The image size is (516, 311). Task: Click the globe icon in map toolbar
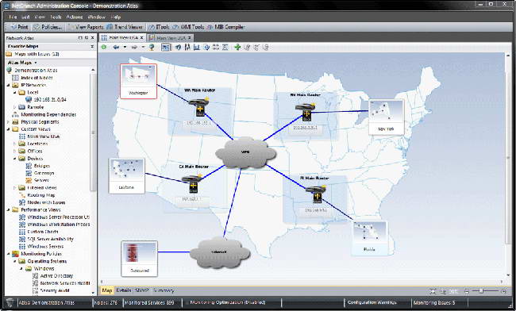tap(152, 47)
